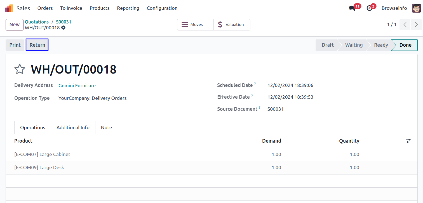Open the Valuation smart button
The width and height of the screenshot is (423, 203).
(x=232, y=25)
